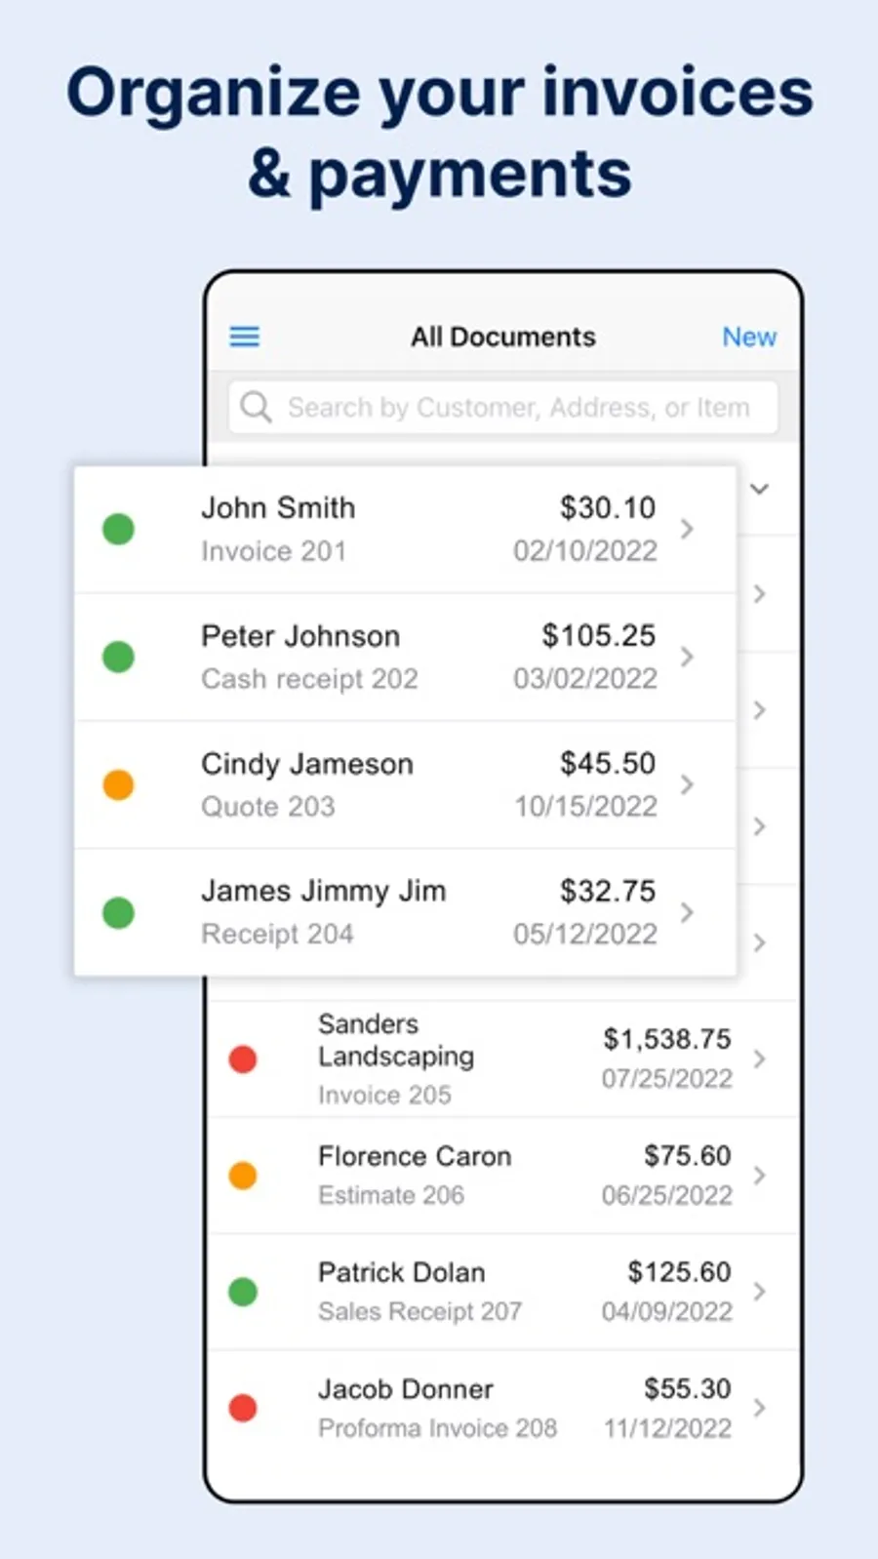Click red status dot for Sanders Landscaping
The height and width of the screenshot is (1559, 878).
[243, 1059]
